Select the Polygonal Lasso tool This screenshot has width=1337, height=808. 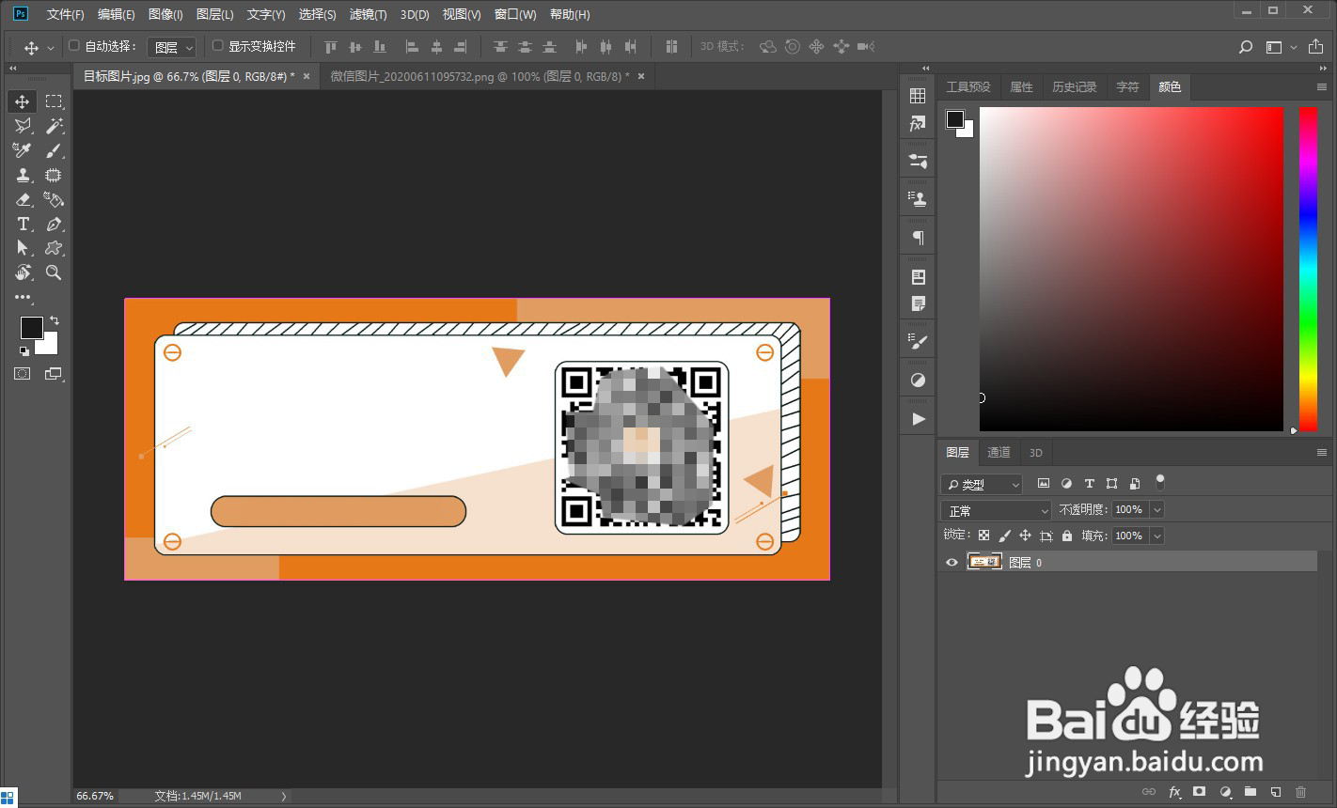pyautogui.click(x=23, y=126)
